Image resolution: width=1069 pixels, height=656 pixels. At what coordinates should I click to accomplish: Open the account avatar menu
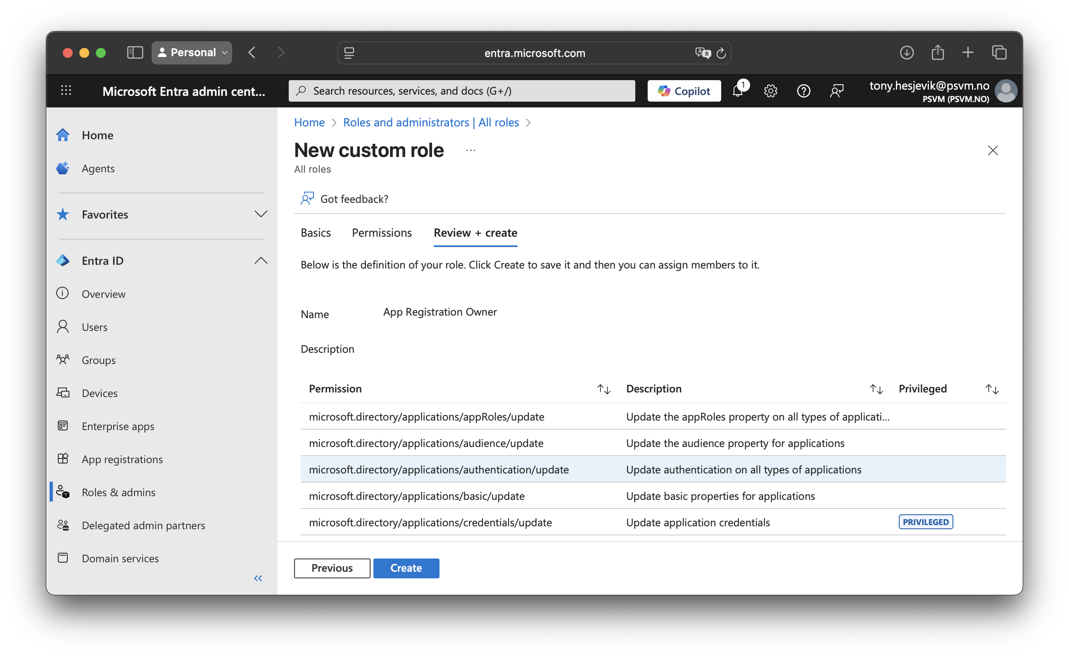1006,91
